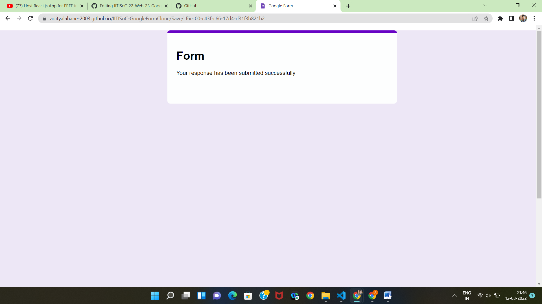Toggle the muted volume tray icon
Image resolution: width=542 pixels, height=304 pixels.
click(488, 296)
